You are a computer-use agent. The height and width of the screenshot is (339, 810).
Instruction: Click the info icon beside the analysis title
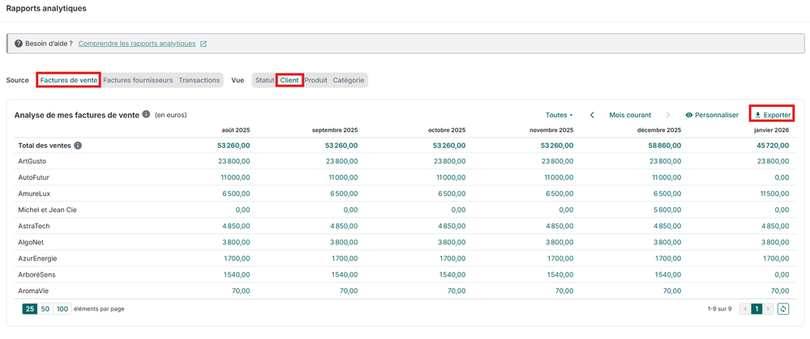pos(146,115)
